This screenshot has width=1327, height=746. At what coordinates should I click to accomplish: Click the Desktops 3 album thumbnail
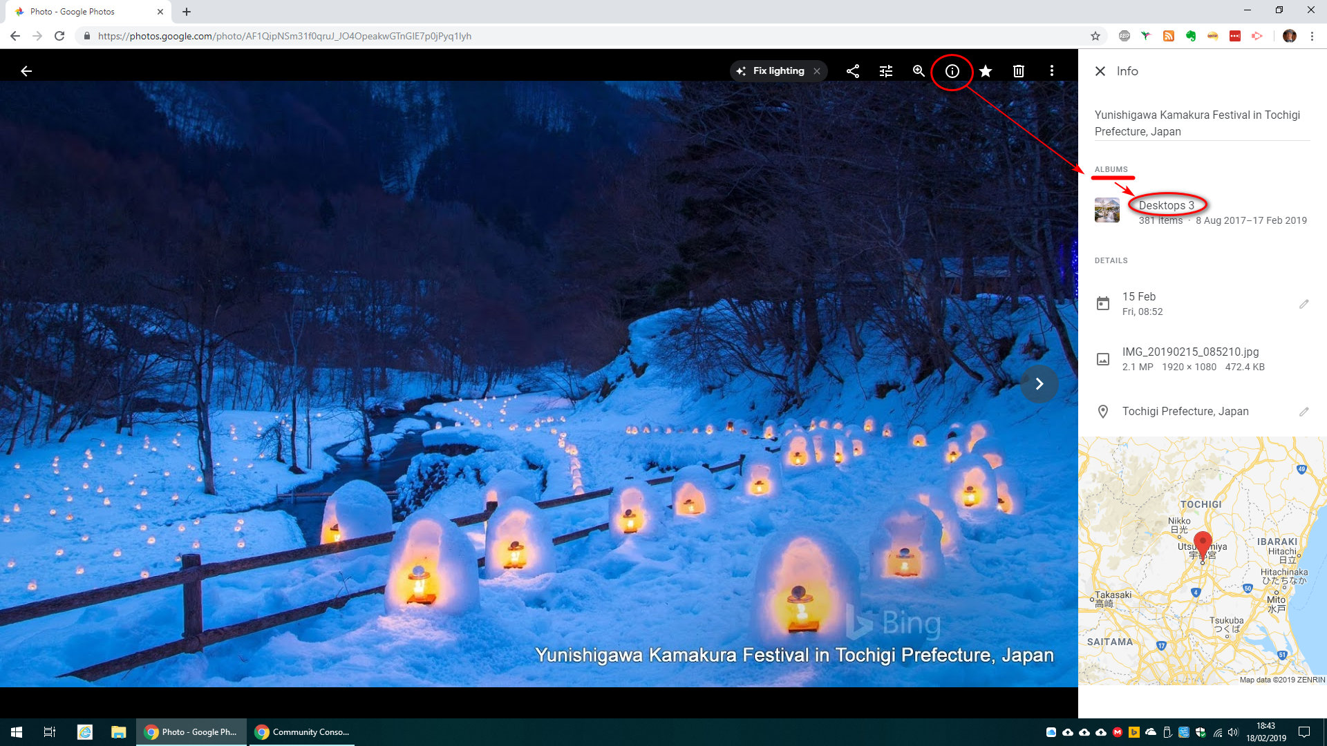click(x=1107, y=211)
